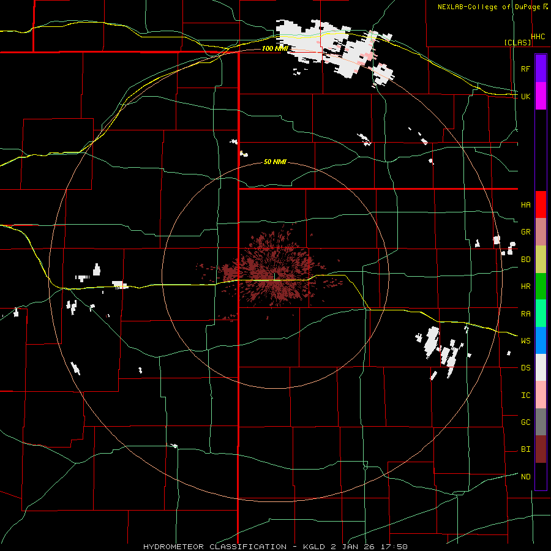Click the magenta UK color swatch
Viewport: 551px width, 551px height.
[541, 96]
